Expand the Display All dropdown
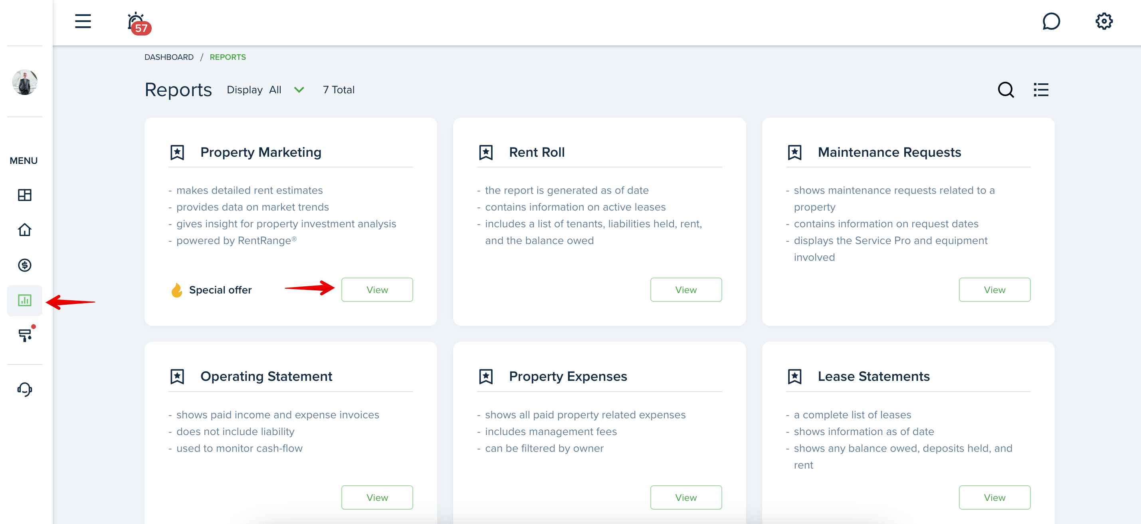1141x524 pixels. 265,90
